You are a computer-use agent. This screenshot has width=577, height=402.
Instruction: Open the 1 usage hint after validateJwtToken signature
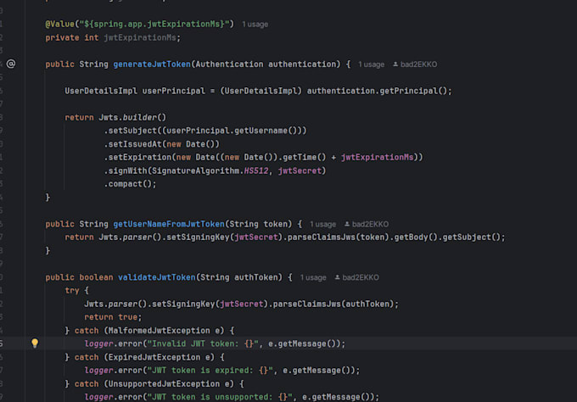point(313,277)
